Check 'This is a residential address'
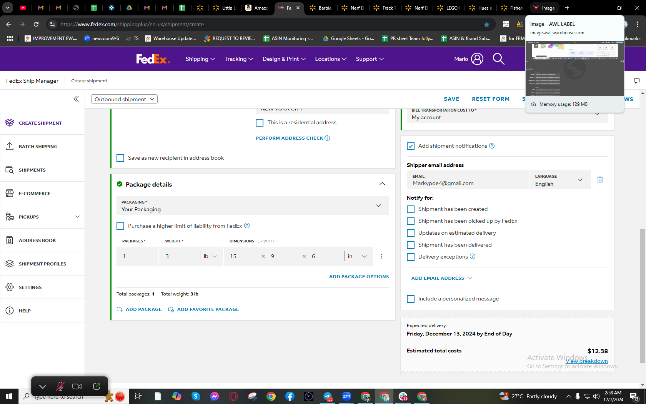Image resolution: width=646 pixels, height=404 pixels. click(x=260, y=123)
